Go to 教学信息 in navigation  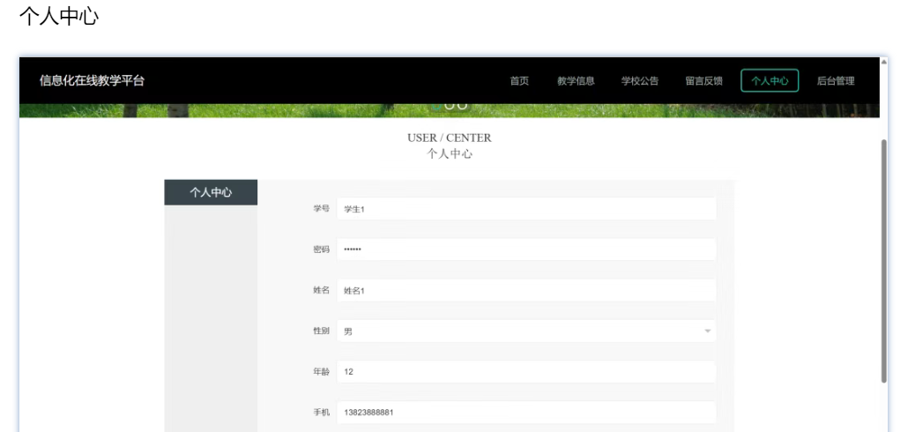pos(576,81)
